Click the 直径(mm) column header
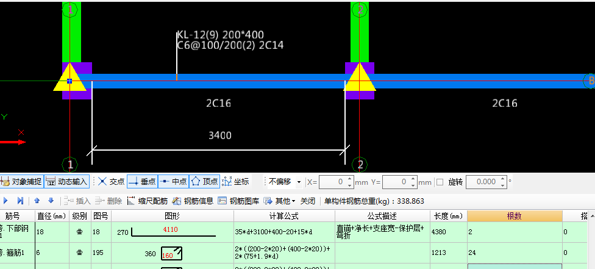 click(x=52, y=216)
